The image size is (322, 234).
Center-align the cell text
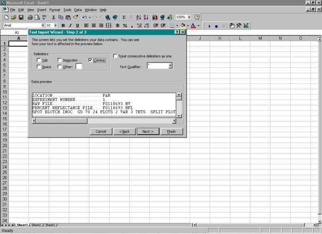[93, 25]
